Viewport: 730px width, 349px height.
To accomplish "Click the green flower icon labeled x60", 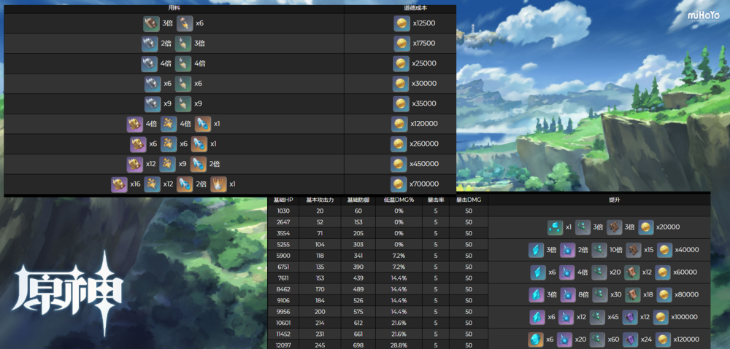I will (598, 340).
